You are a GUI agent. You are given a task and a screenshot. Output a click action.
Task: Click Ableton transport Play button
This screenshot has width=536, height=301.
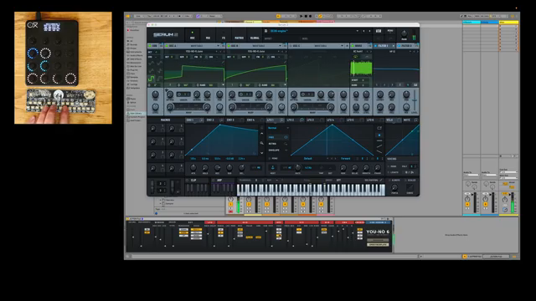point(301,16)
